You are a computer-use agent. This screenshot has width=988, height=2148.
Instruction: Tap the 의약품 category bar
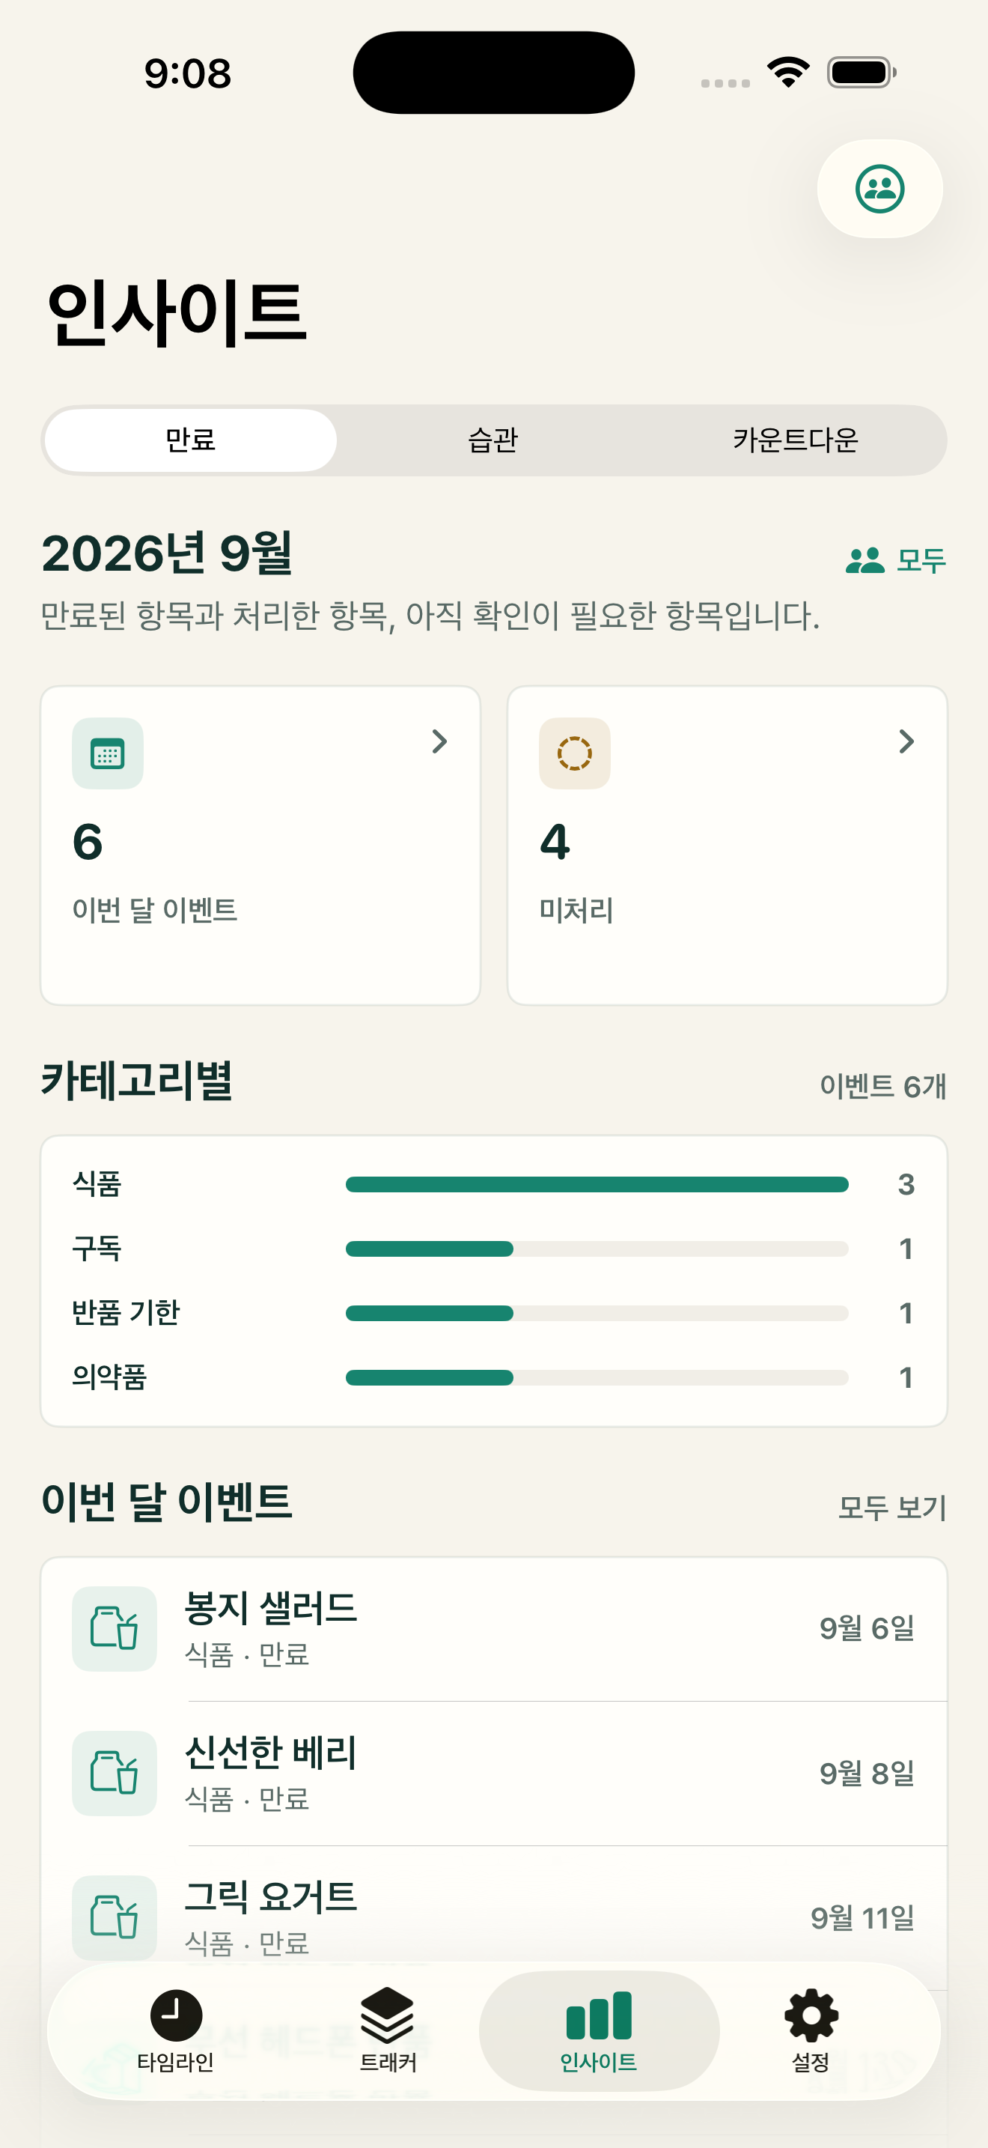[x=597, y=1377]
